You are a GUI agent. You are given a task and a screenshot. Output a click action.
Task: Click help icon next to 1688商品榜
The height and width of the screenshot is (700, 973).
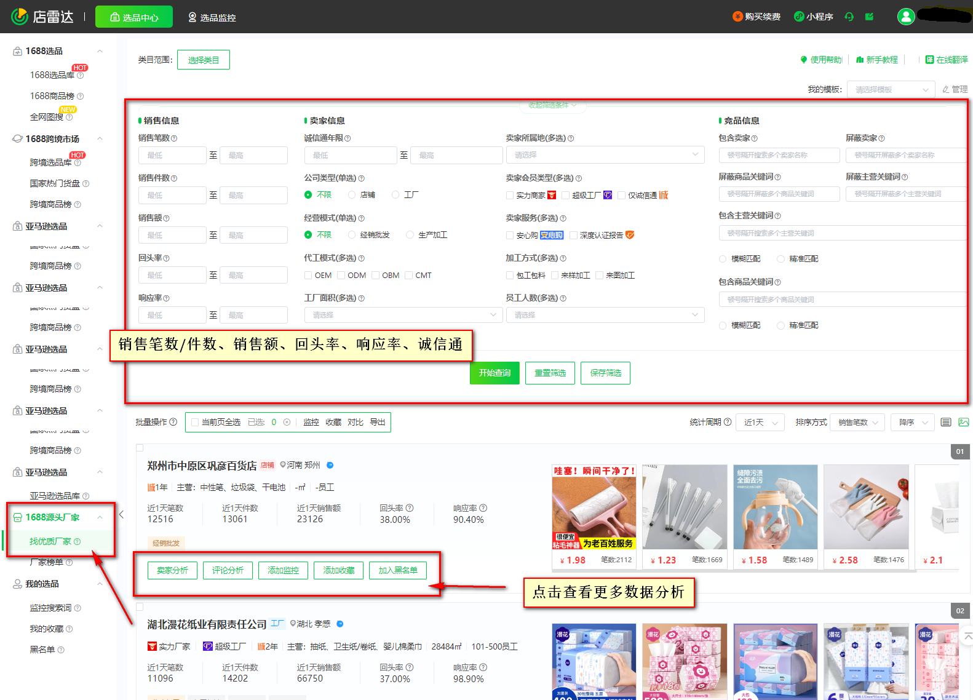[x=81, y=96]
